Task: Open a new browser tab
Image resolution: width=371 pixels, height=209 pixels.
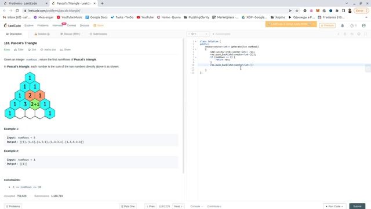Action: [102, 3]
